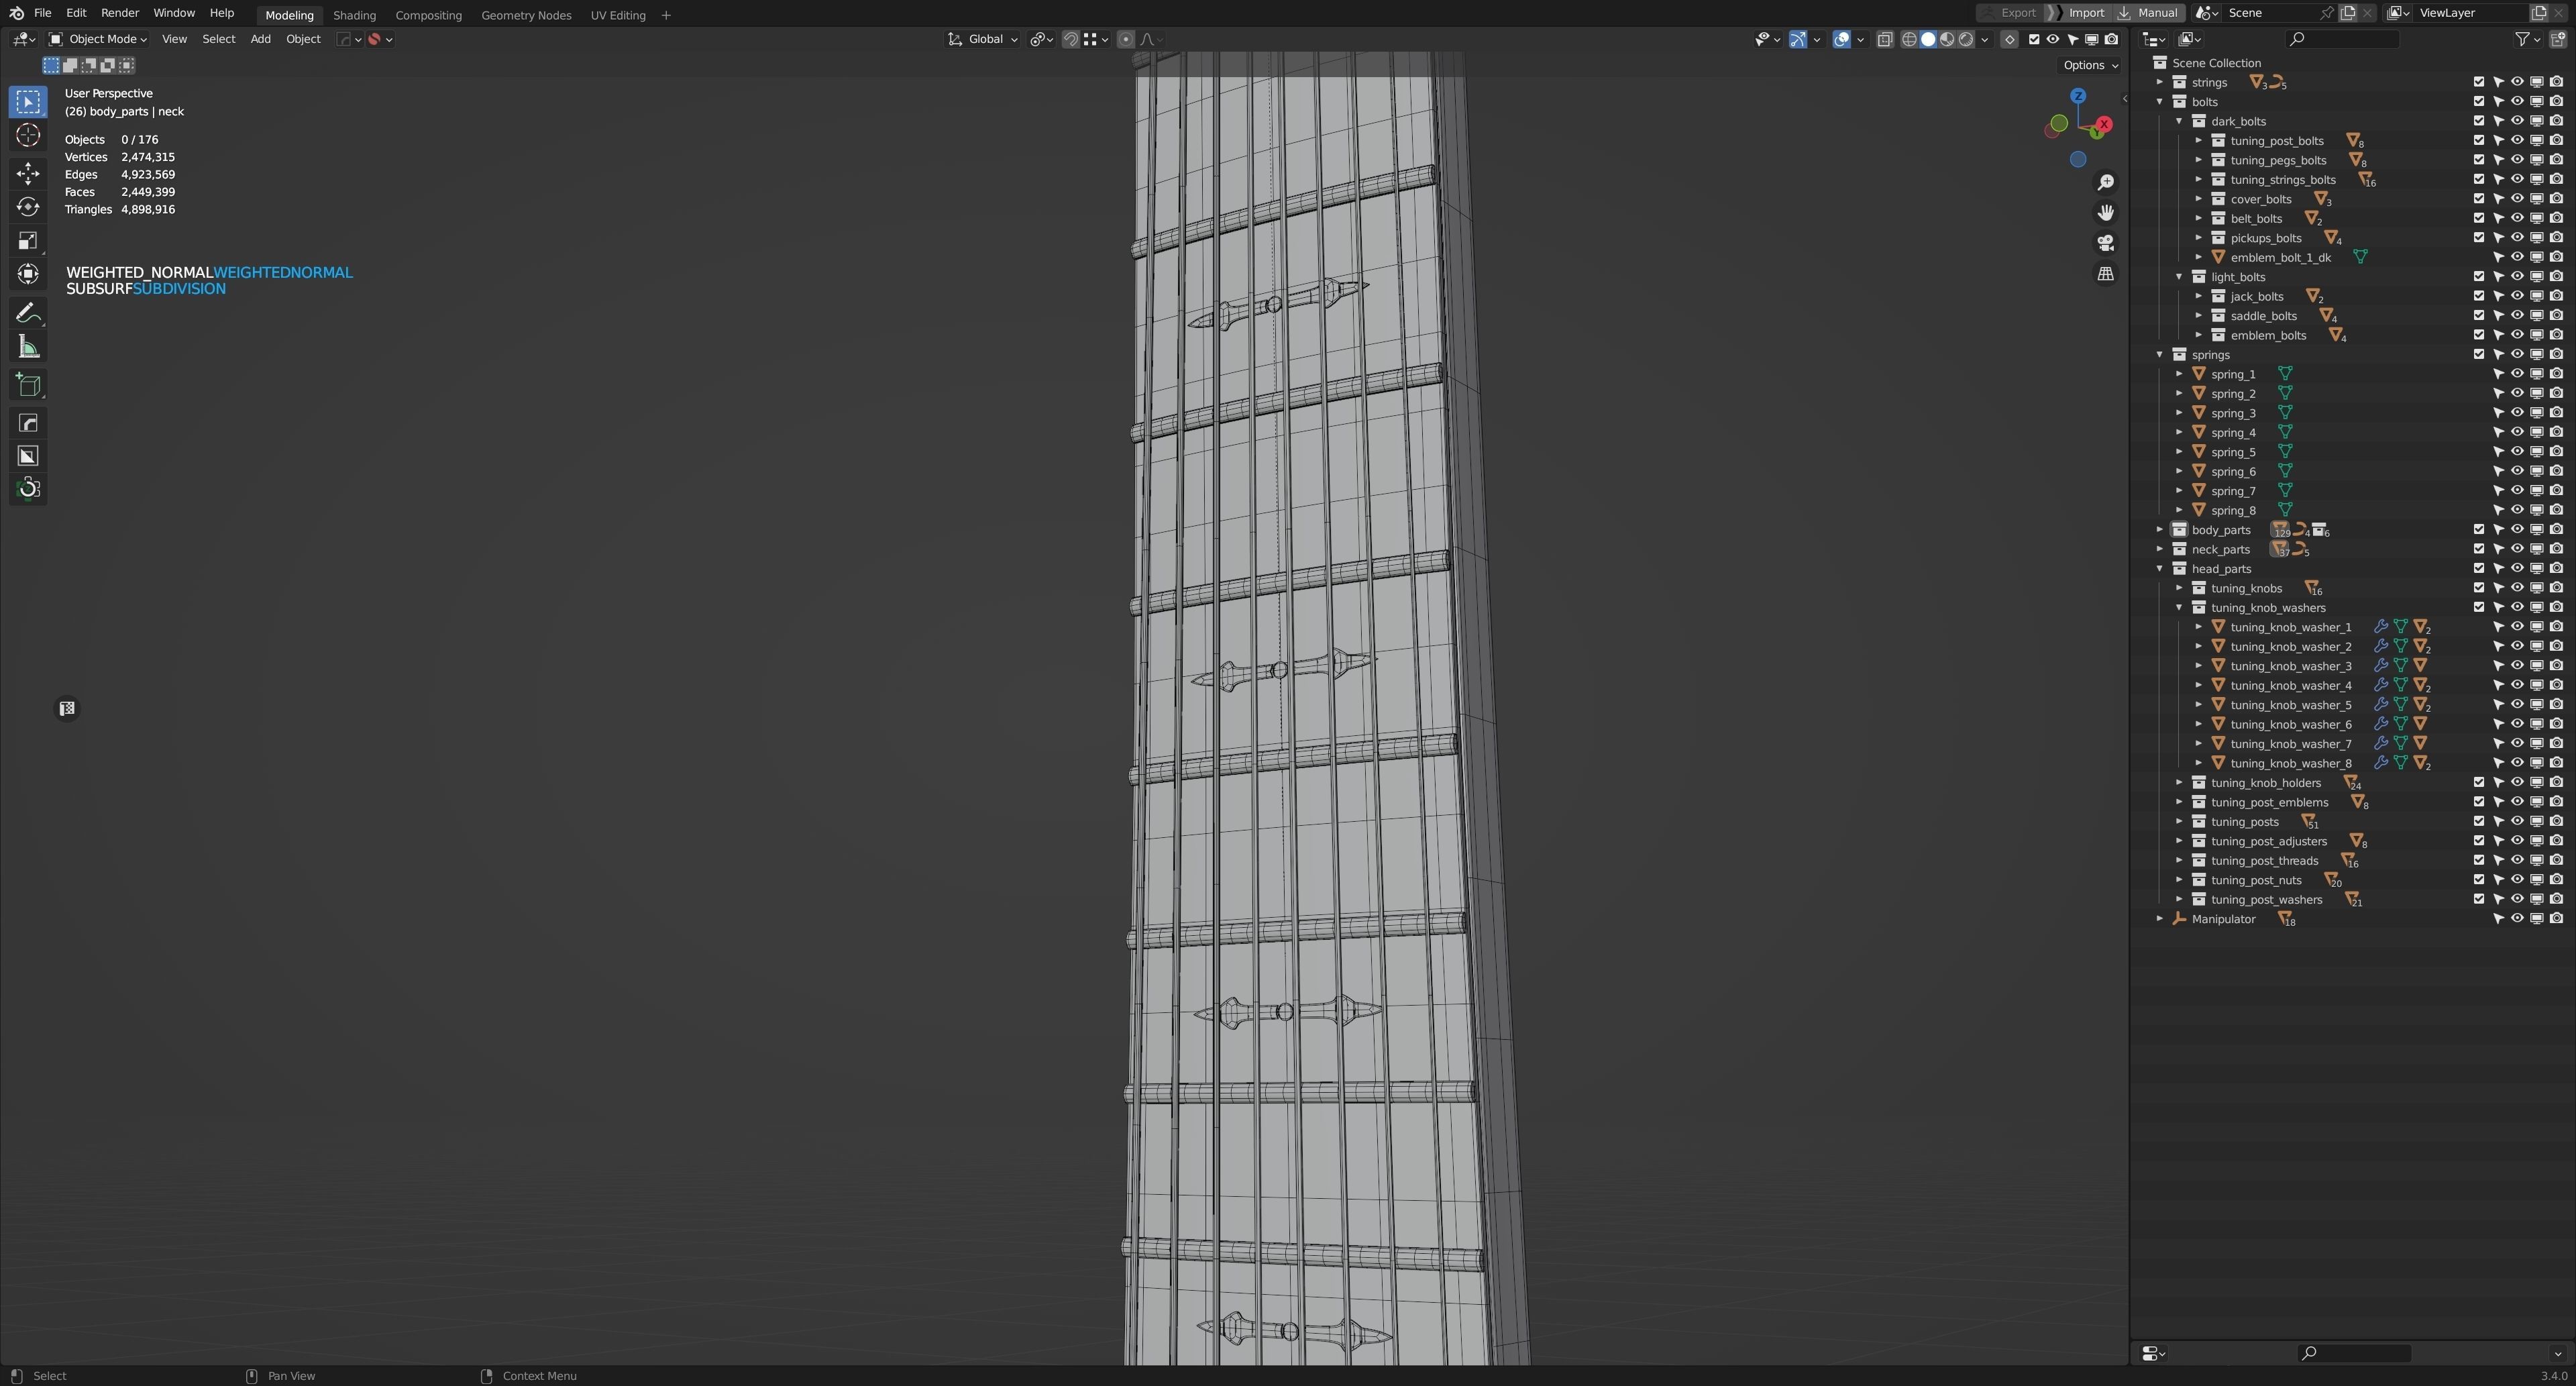The image size is (2576, 1386).
Task: Toggle camera view in viewport
Action: (2106, 243)
